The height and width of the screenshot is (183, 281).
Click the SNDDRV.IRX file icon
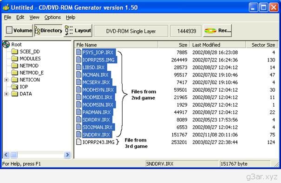(78, 135)
